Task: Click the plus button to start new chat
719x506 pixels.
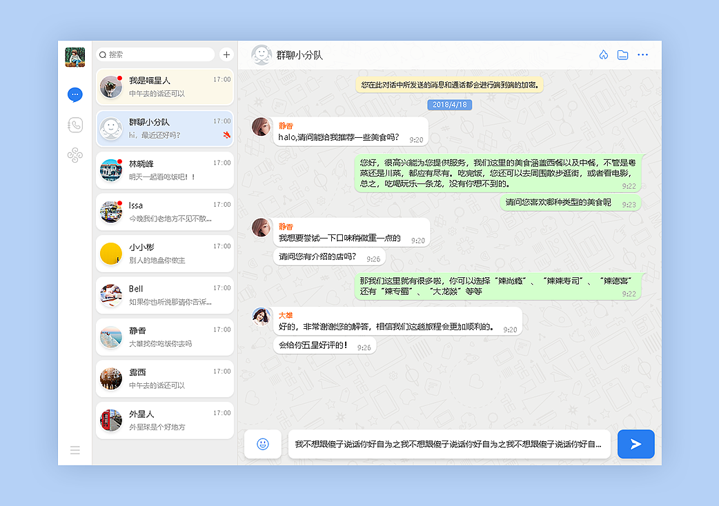Action: (226, 54)
